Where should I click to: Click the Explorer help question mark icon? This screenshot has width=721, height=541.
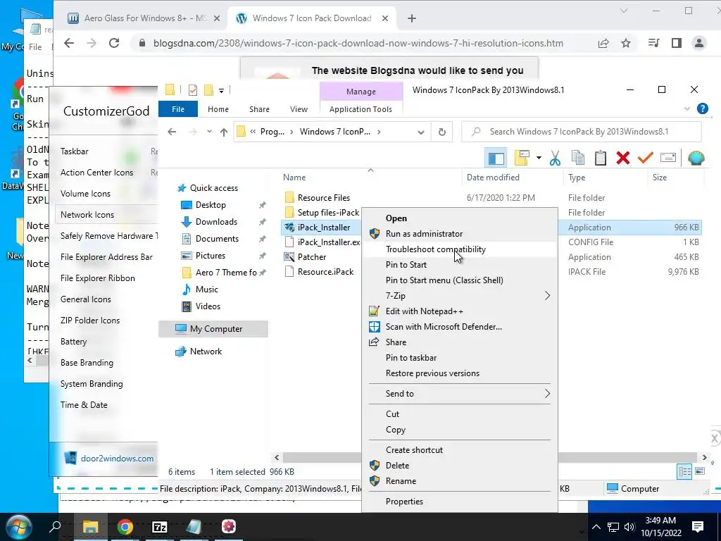pos(702,108)
